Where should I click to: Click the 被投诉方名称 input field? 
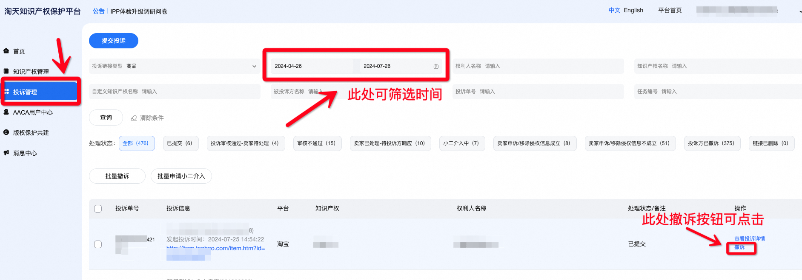pyautogui.click(x=356, y=92)
